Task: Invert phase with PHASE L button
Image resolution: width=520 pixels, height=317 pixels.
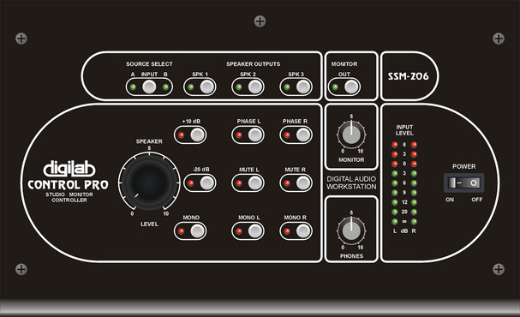Action: click(255, 135)
